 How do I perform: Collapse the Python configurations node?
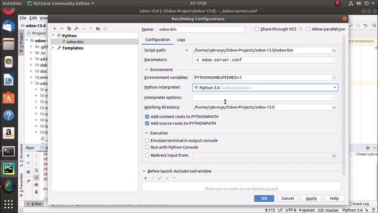click(x=54, y=35)
